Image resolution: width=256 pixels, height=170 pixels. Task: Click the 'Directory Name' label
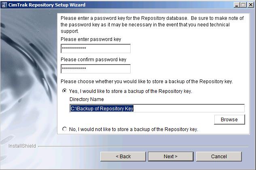(x=87, y=99)
